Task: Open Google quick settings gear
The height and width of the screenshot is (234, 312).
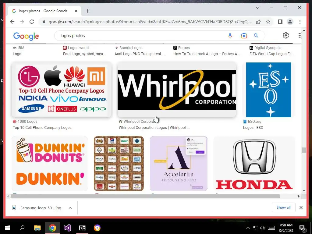Action: pos(286,35)
